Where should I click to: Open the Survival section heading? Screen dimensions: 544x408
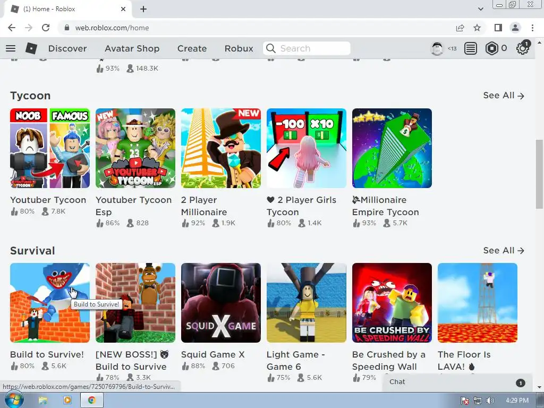[32, 251]
